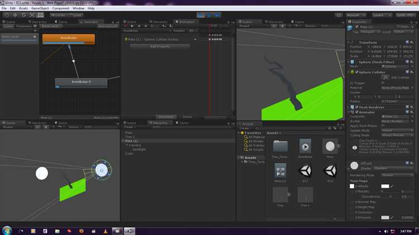Click the orange AnimBulan state node
The image size is (419, 235).
pyautogui.click(x=69, y=39)
